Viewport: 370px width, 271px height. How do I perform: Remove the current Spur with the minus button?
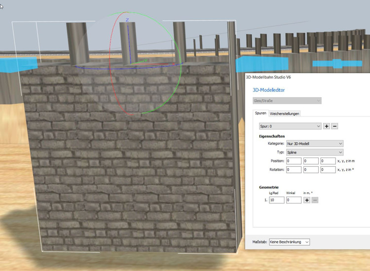point(334,126)
